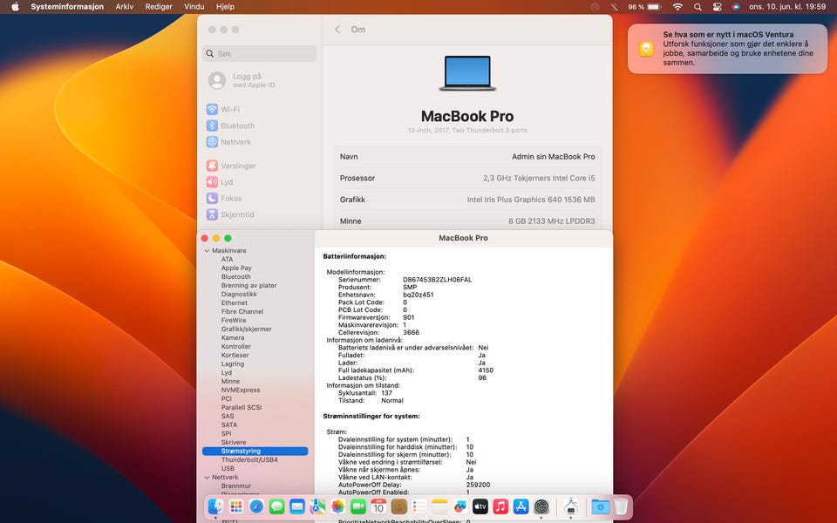Viewport: 837px width, 523px height.
Task: Select Thunderbolt/USB4 in hardware tree
Action: 249,460
